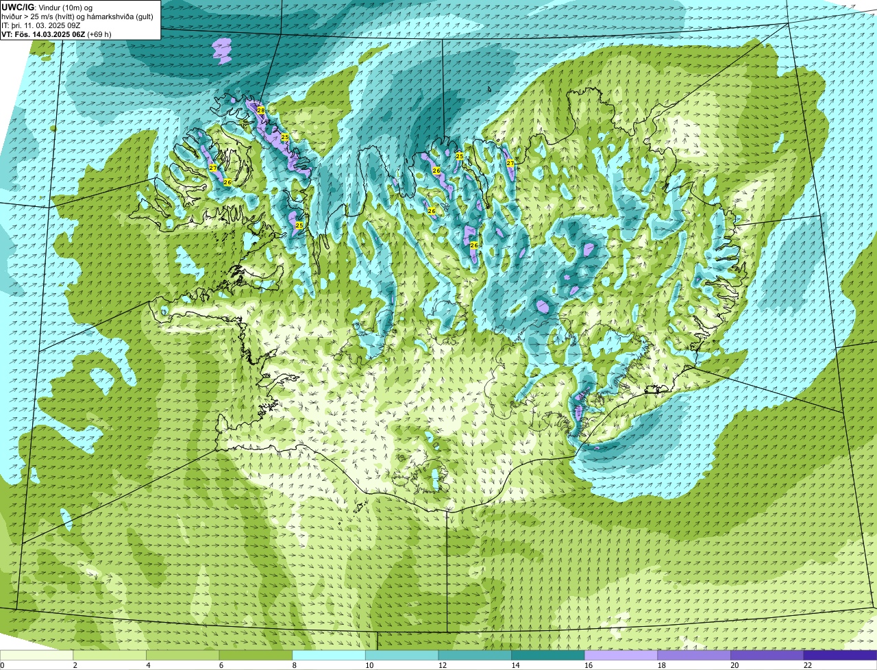Screen dimensions: 877x670
Task: Select the legend scale value "20"
Action: click(x=734, y=665)
